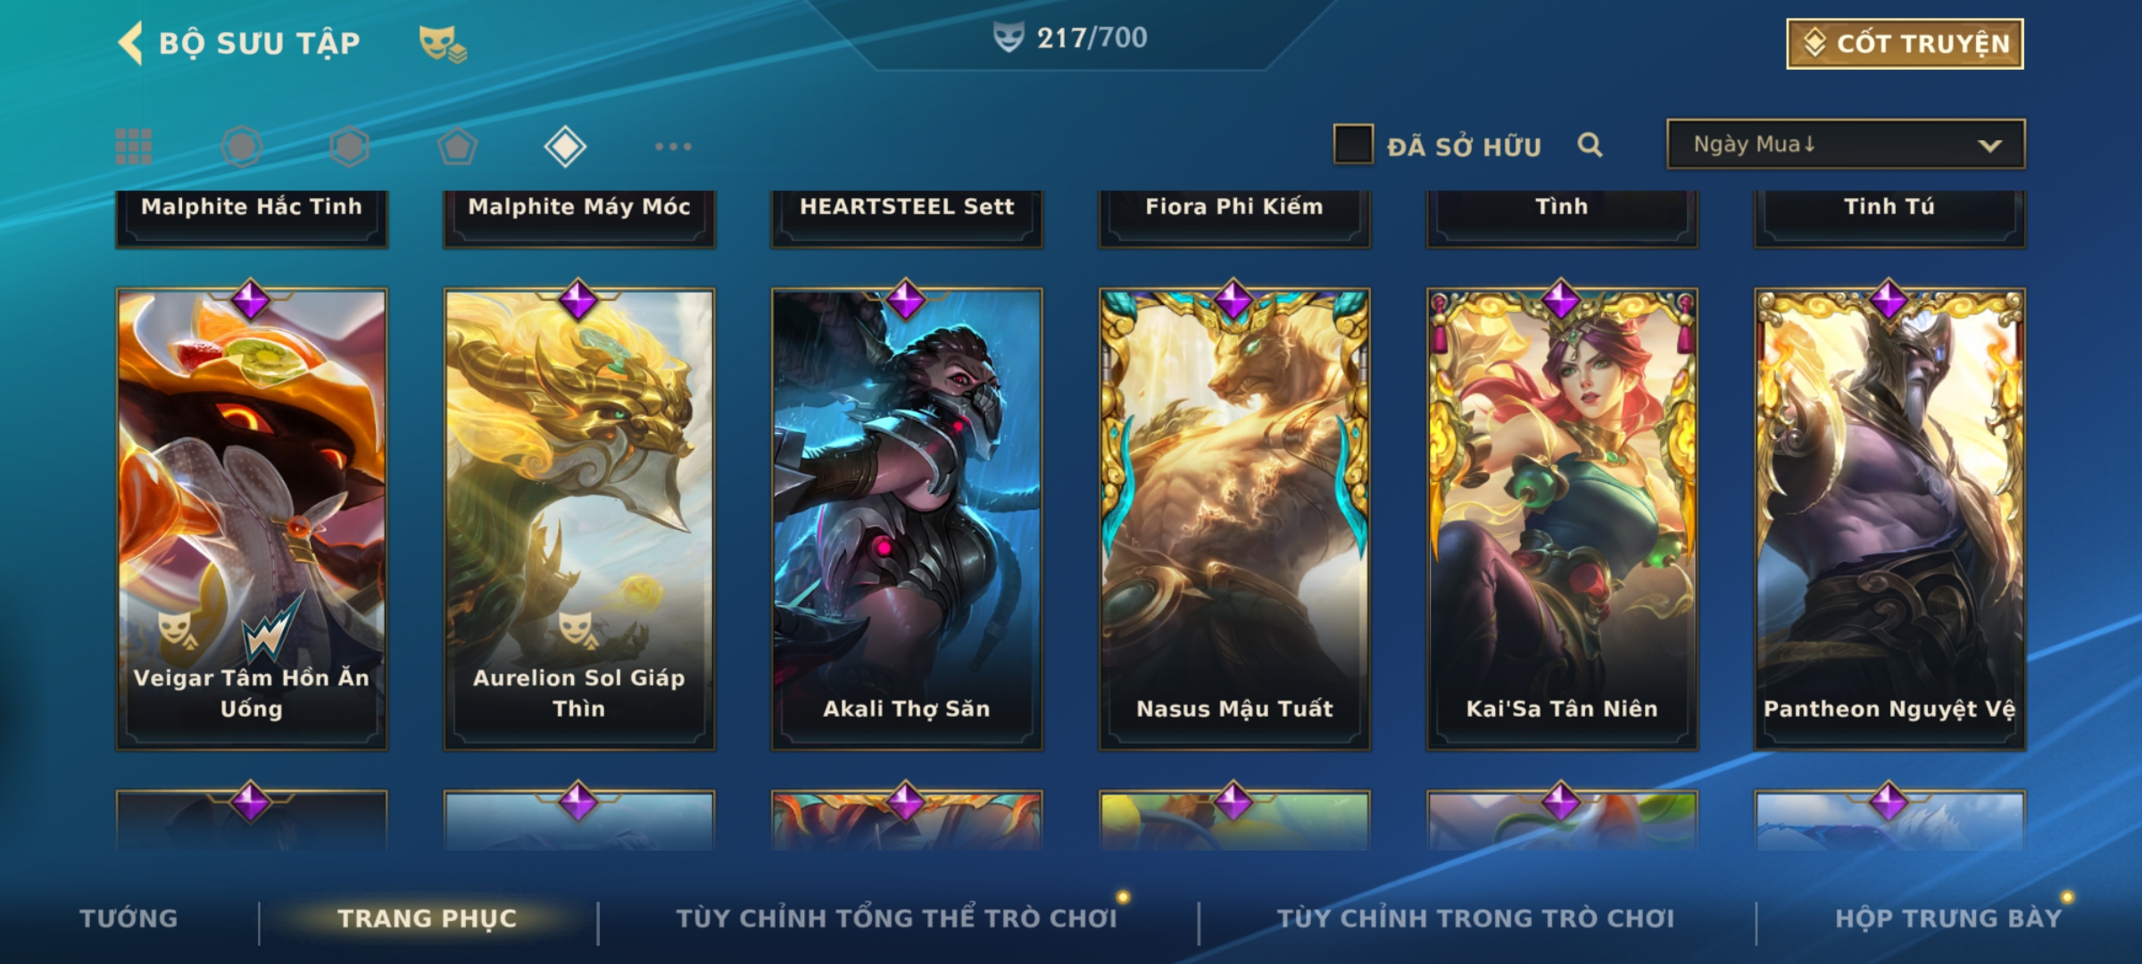
Task: Open the mask and coins icon
Action: pos(443,44)
